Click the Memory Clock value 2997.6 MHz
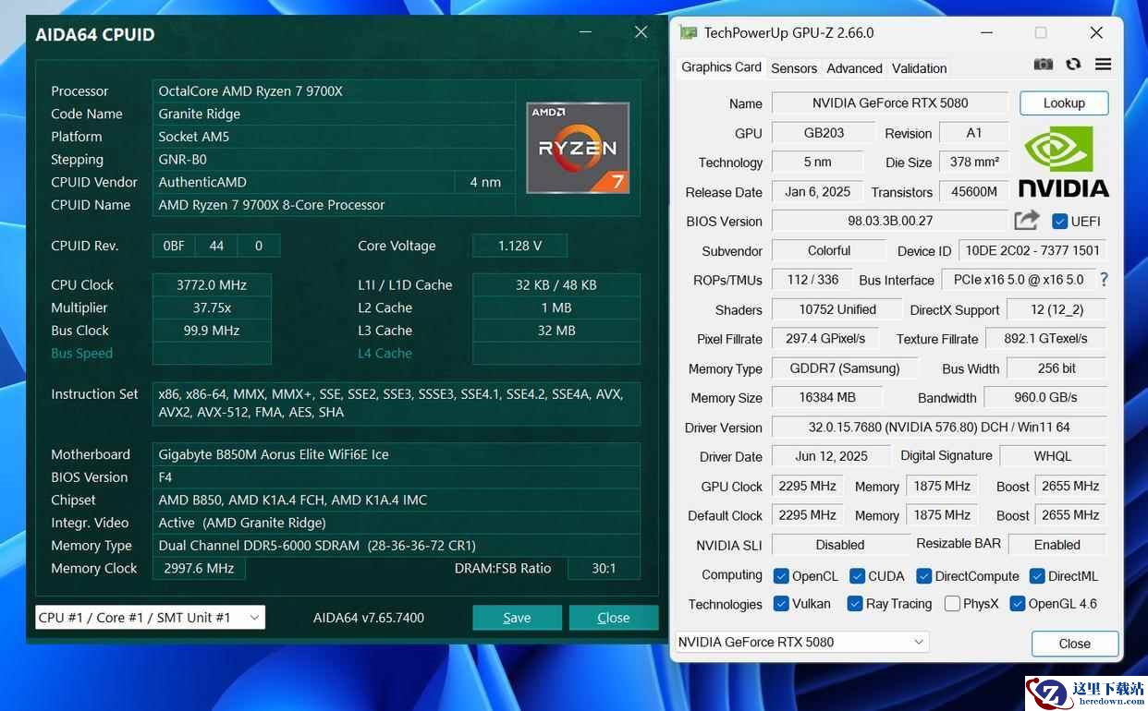Viewport: 1148px width, 711px height. [x=199, y=568]
